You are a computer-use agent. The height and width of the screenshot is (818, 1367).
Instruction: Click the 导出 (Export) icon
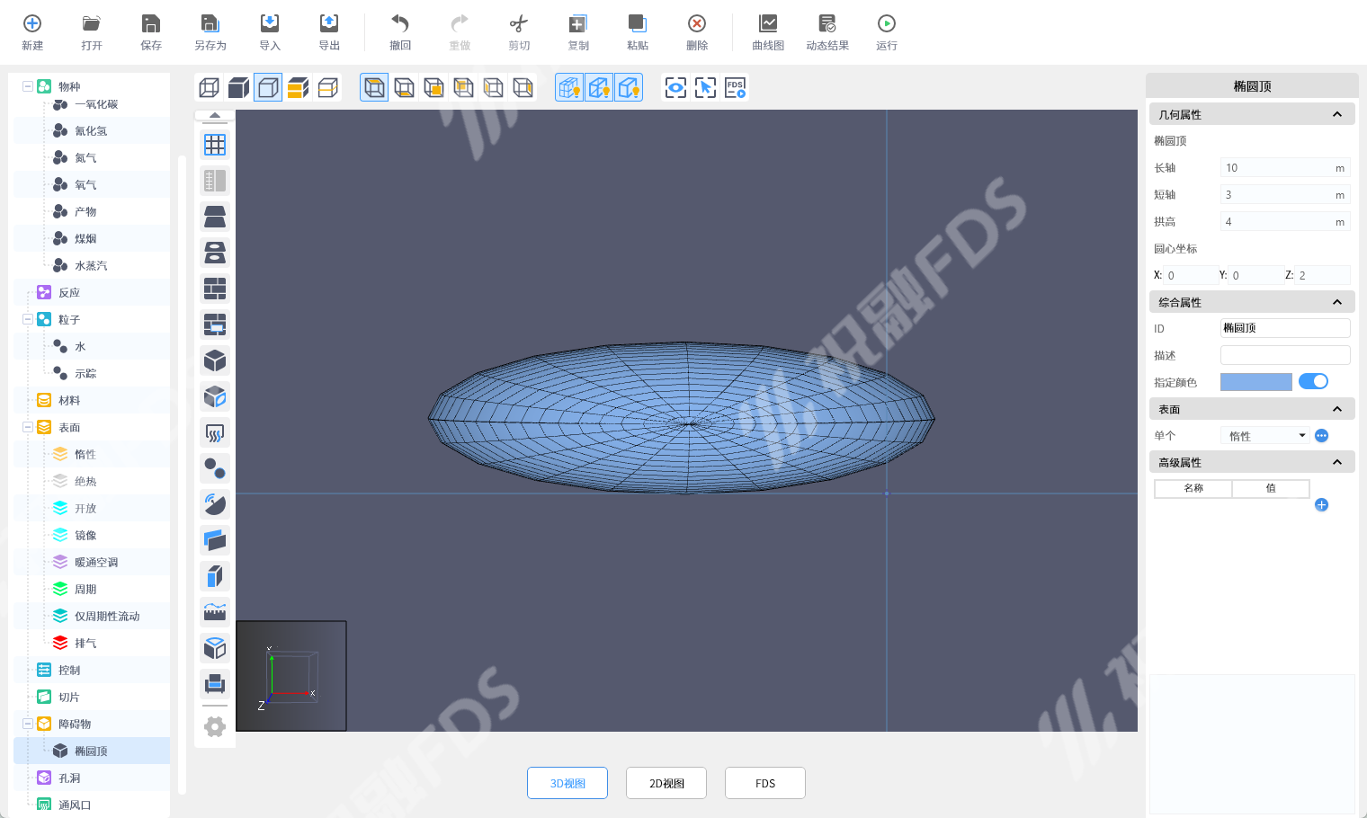point(329,24)
